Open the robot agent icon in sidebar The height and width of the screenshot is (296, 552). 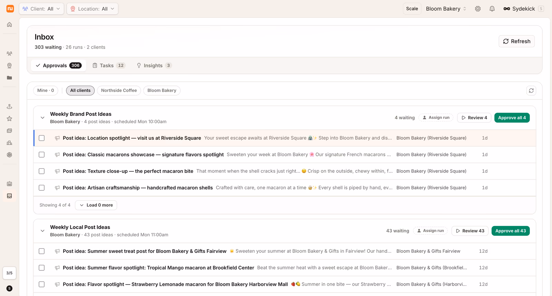pyautogui.click(x=9, y=184)
